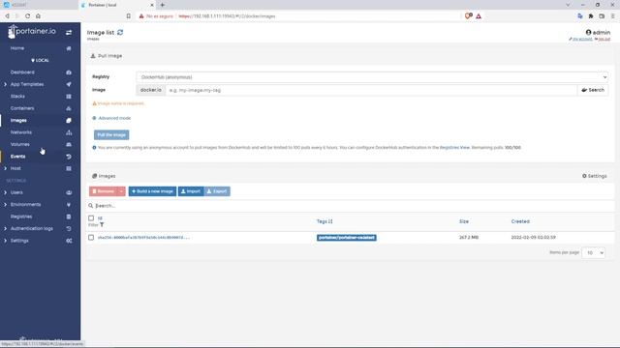The width and height of the screenshot is (620, 348).
Task: Sort by the Tags column
Action: pyautogui.click(x=325, y=221)
